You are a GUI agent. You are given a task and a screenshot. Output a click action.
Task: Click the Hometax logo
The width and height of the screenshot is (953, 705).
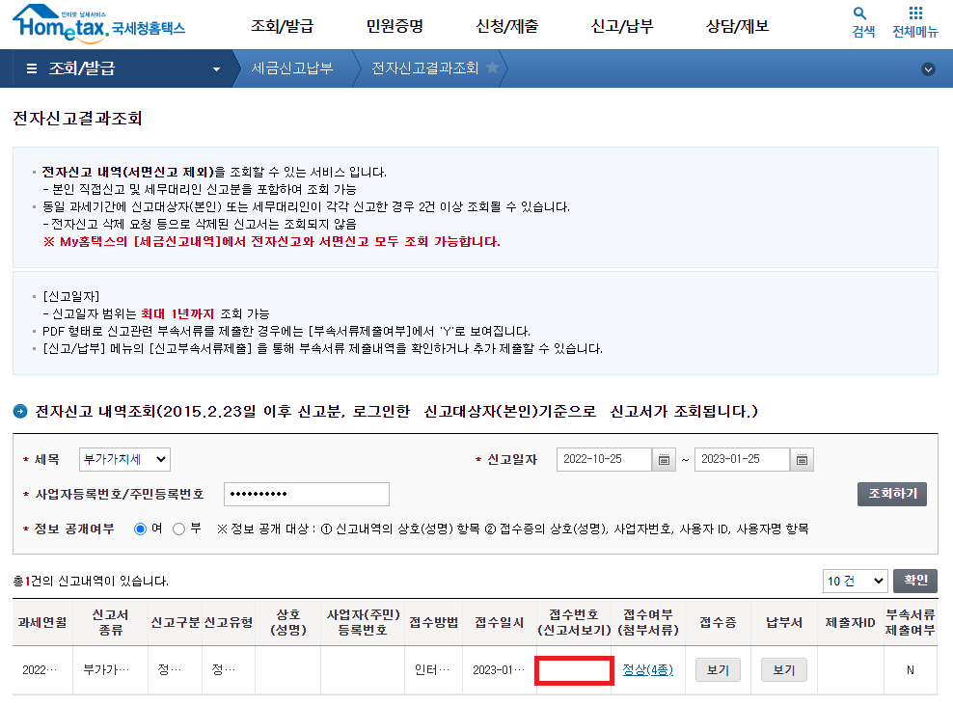(x=98, y=24)
